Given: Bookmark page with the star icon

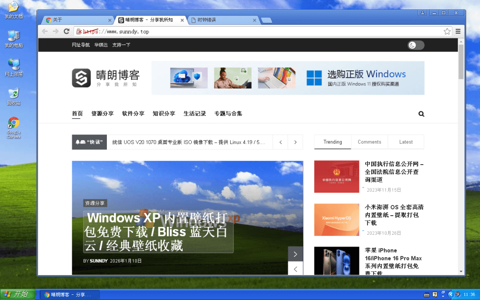Looking at the screenshot, I should 447,31.
